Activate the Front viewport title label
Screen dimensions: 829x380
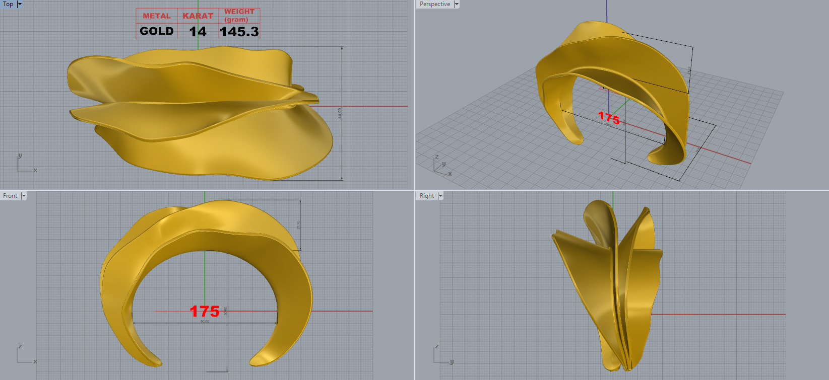[10, 196]
